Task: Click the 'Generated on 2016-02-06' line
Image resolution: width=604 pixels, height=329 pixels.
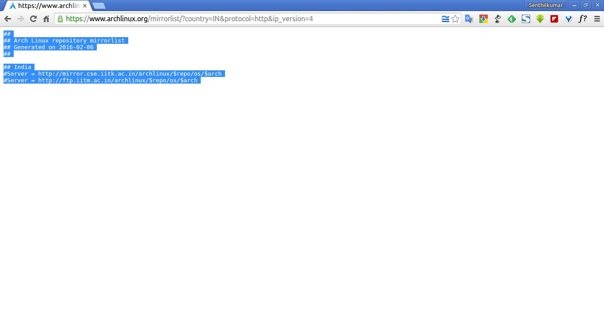Action: pos(50,47)
